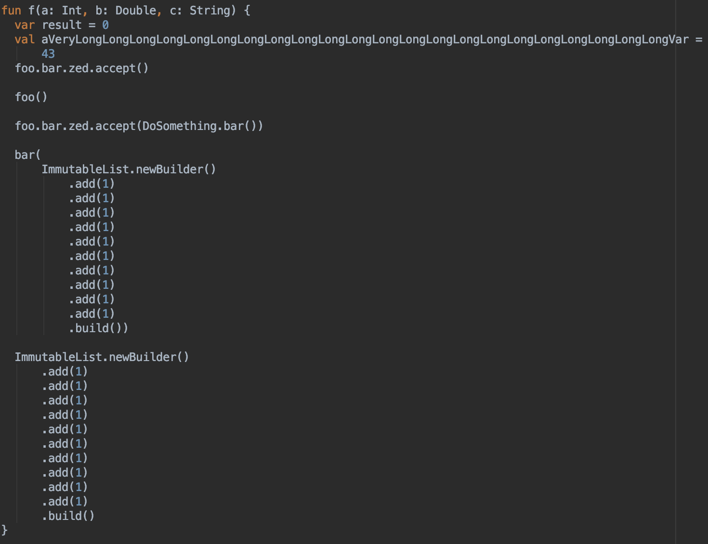Screen dimensions: 708x544
Task: Click the 'fun' keyword
Action: point(11,11)
